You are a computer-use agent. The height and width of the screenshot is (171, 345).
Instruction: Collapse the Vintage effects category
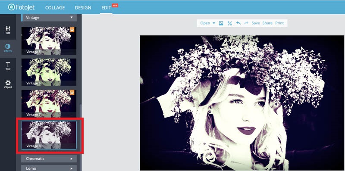(x=49, y=18)
